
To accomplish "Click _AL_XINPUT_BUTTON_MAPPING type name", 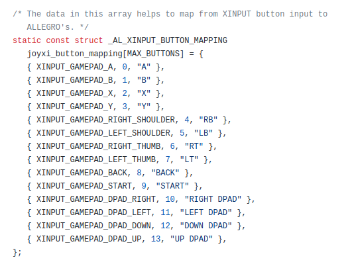I will 168,40.
